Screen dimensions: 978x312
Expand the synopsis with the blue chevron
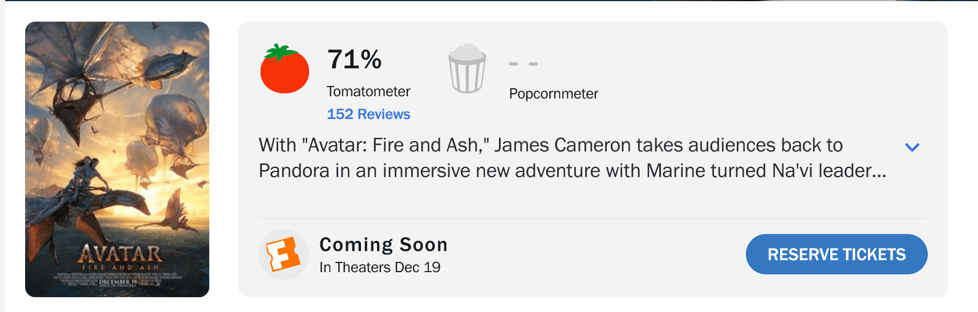(x=912, y=147)
